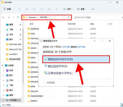Select Local Disk (C:) in sidebar
The height and width of the screenshot is (107, 123).
point(13,100)
